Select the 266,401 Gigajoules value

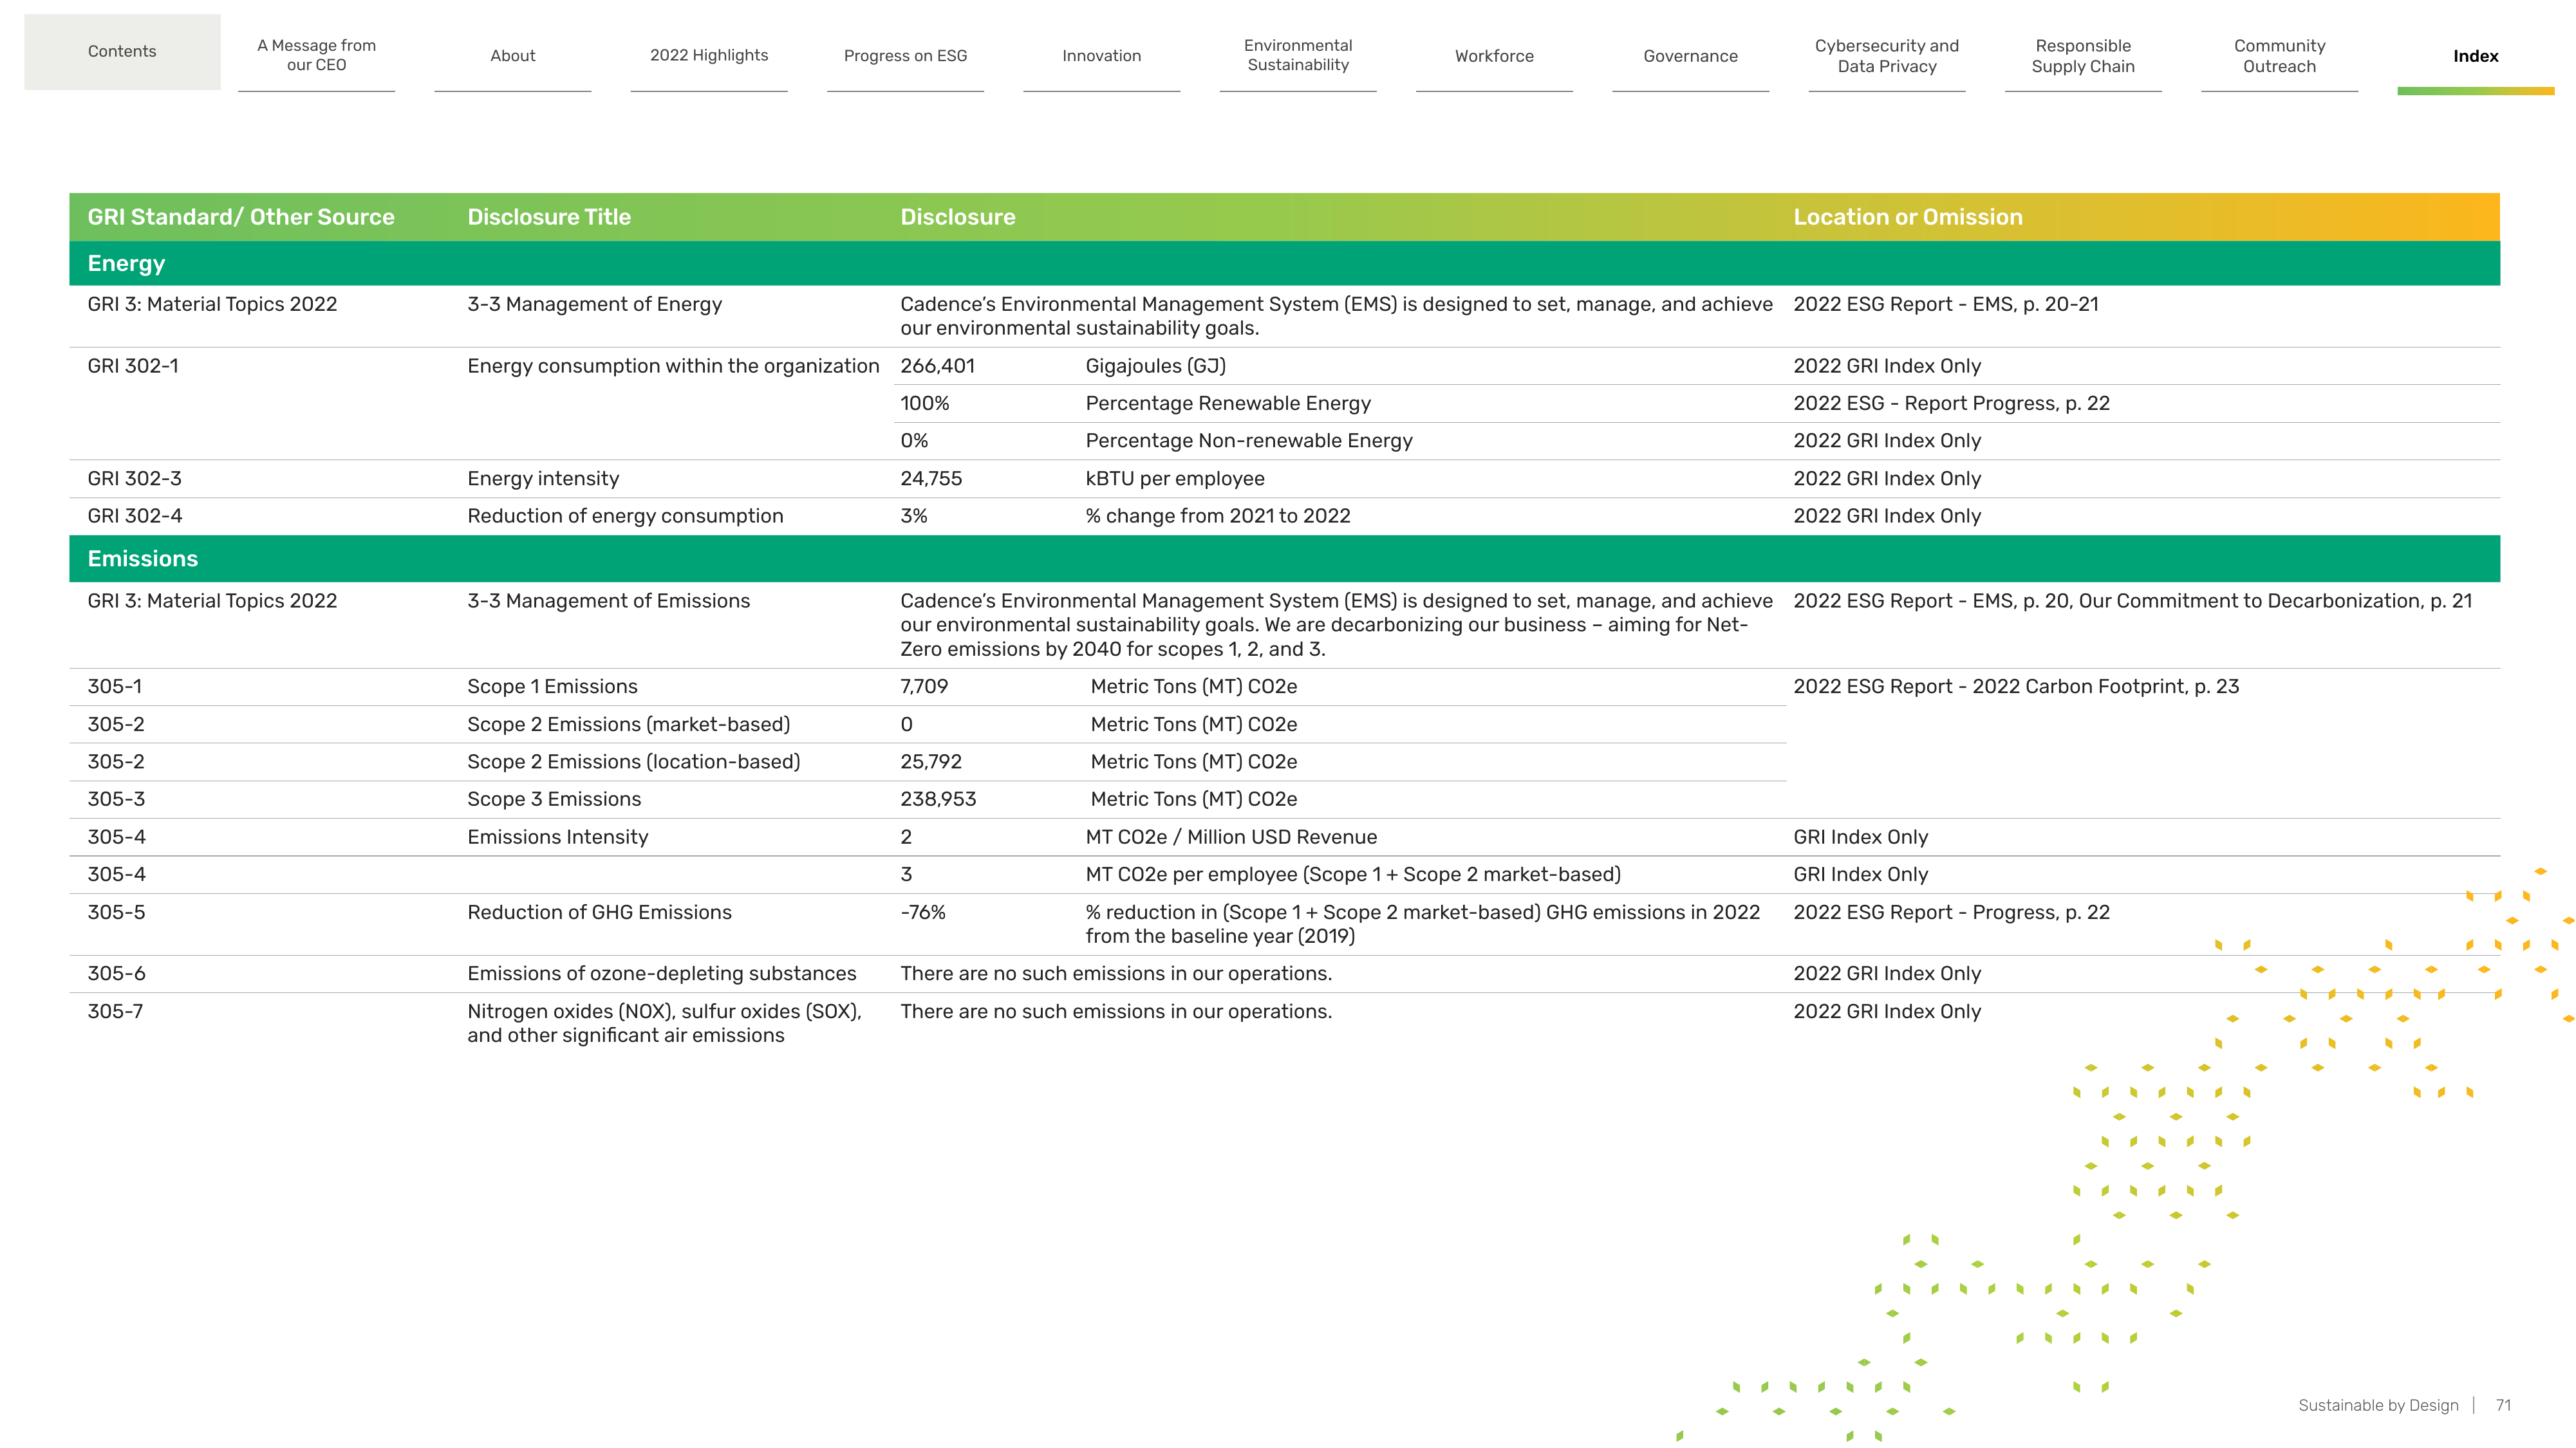(x=937, y=366)
